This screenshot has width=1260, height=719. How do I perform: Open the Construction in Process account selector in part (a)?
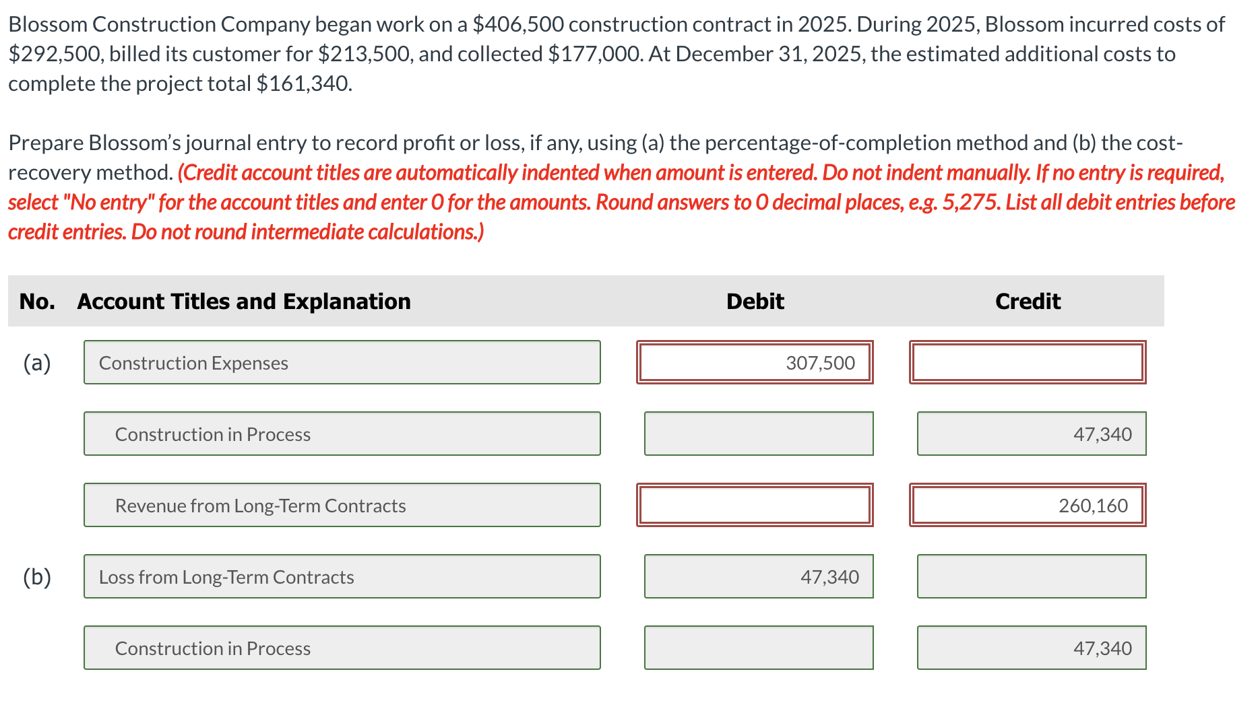(x=341, y=434)
